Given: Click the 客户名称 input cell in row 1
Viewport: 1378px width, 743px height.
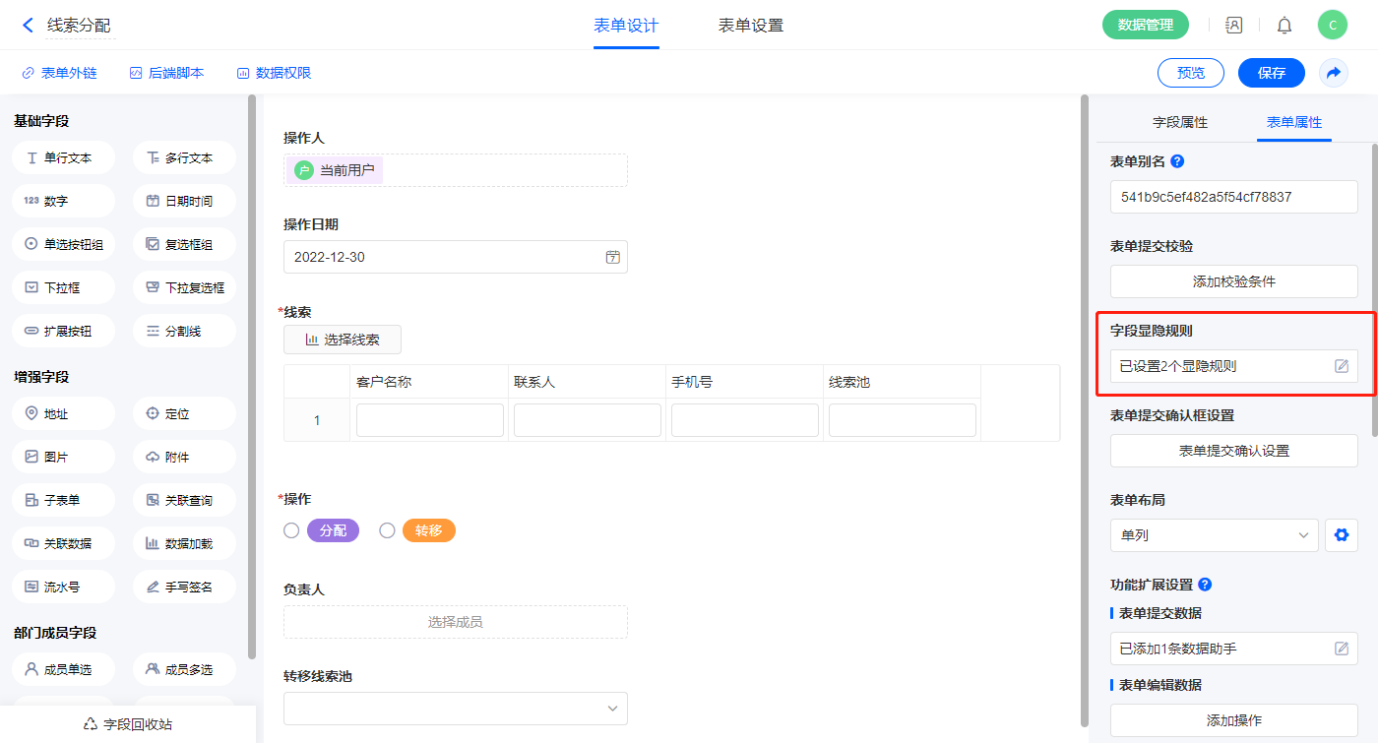Looking at the screenshot, I should click(429, 420).
